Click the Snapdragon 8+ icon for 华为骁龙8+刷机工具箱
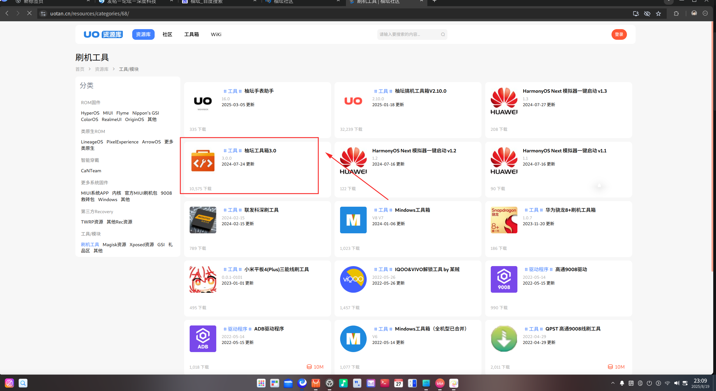Screen dimensions: 716x391 pos(504,220)
